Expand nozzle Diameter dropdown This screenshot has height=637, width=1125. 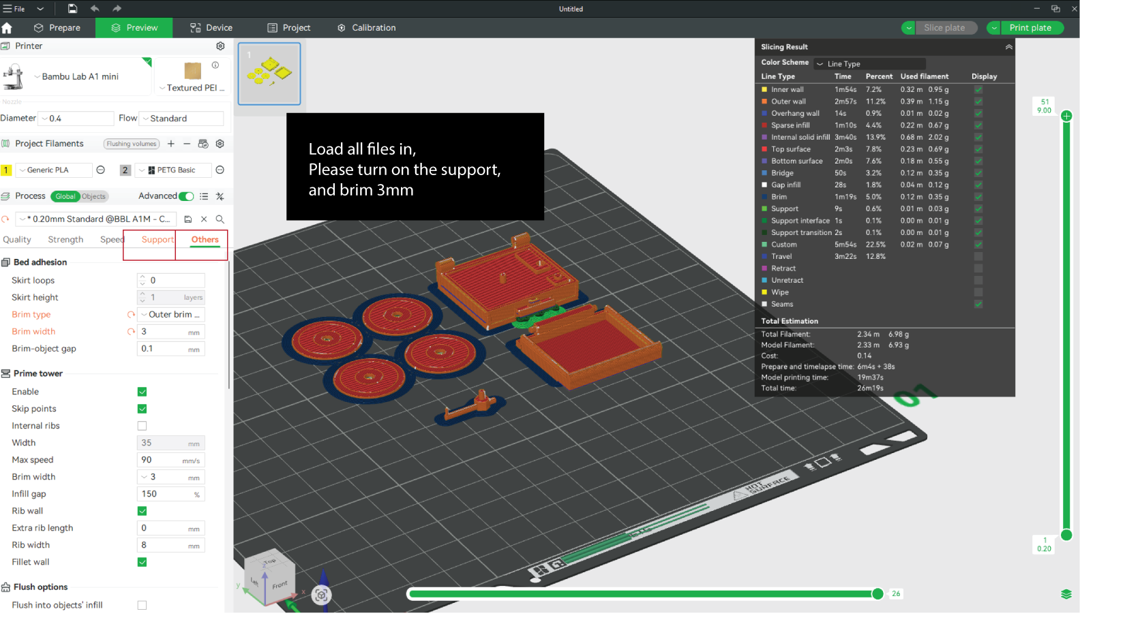tap(76, 119)
